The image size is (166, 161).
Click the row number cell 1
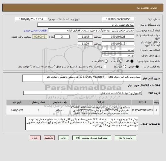(x=156, y=110)
